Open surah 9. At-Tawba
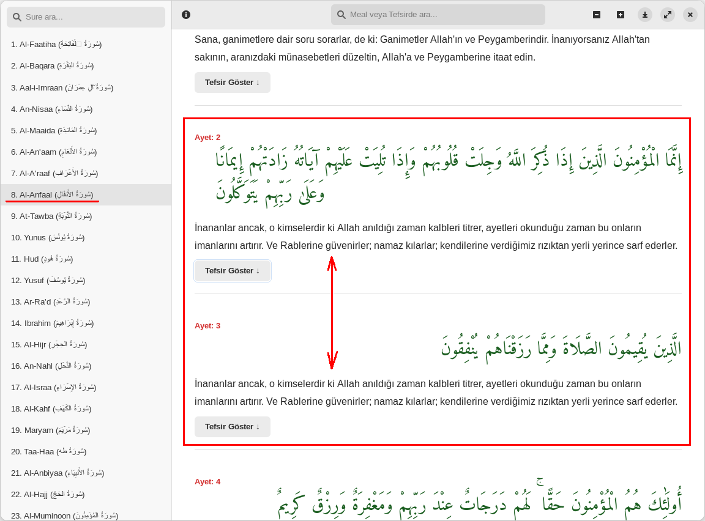This screenshot has width=705, height=521. coord(51,216)
